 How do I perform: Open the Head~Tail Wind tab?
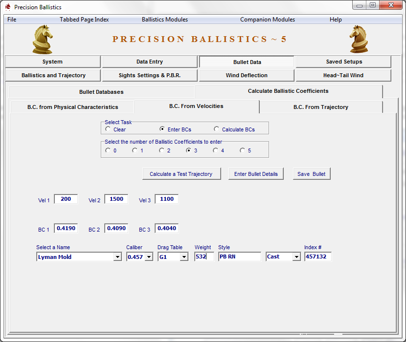[x=343, y=75]
